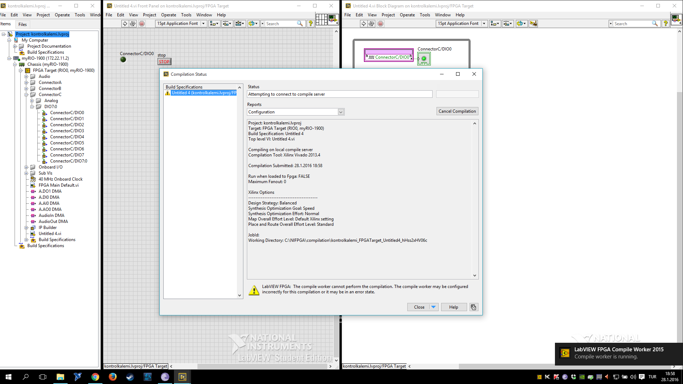Switch to the Files tab in Project Explorer
This screenshot has width=683, height=384.
22,24
